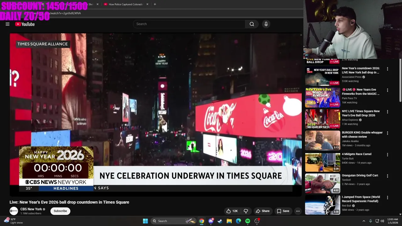402x226 pixels.
Task: Open options for NYC LIVE Times Square video
Action: click(387, 112)
